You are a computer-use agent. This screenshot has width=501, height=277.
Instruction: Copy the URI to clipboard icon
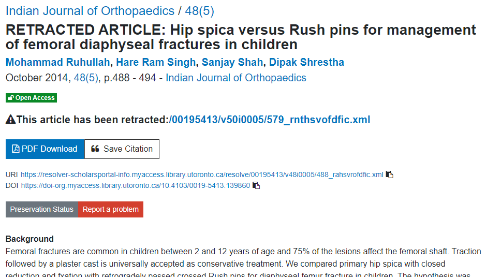(390, 174)
